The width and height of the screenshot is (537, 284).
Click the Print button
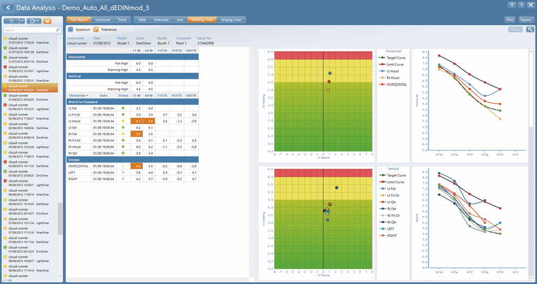pos(510,20)
